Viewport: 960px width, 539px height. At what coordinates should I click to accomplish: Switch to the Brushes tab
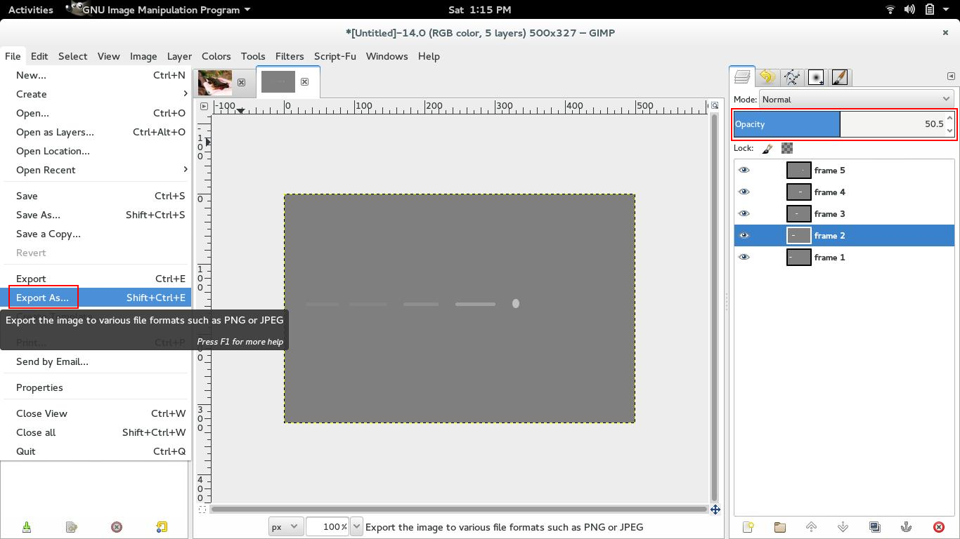(815, 77)
